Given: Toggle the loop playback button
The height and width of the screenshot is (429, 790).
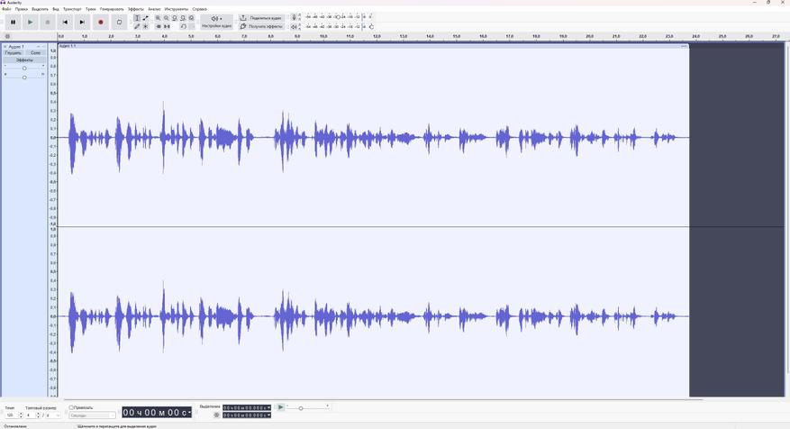Looking at the screenshot, I should (x=119, y=23).
